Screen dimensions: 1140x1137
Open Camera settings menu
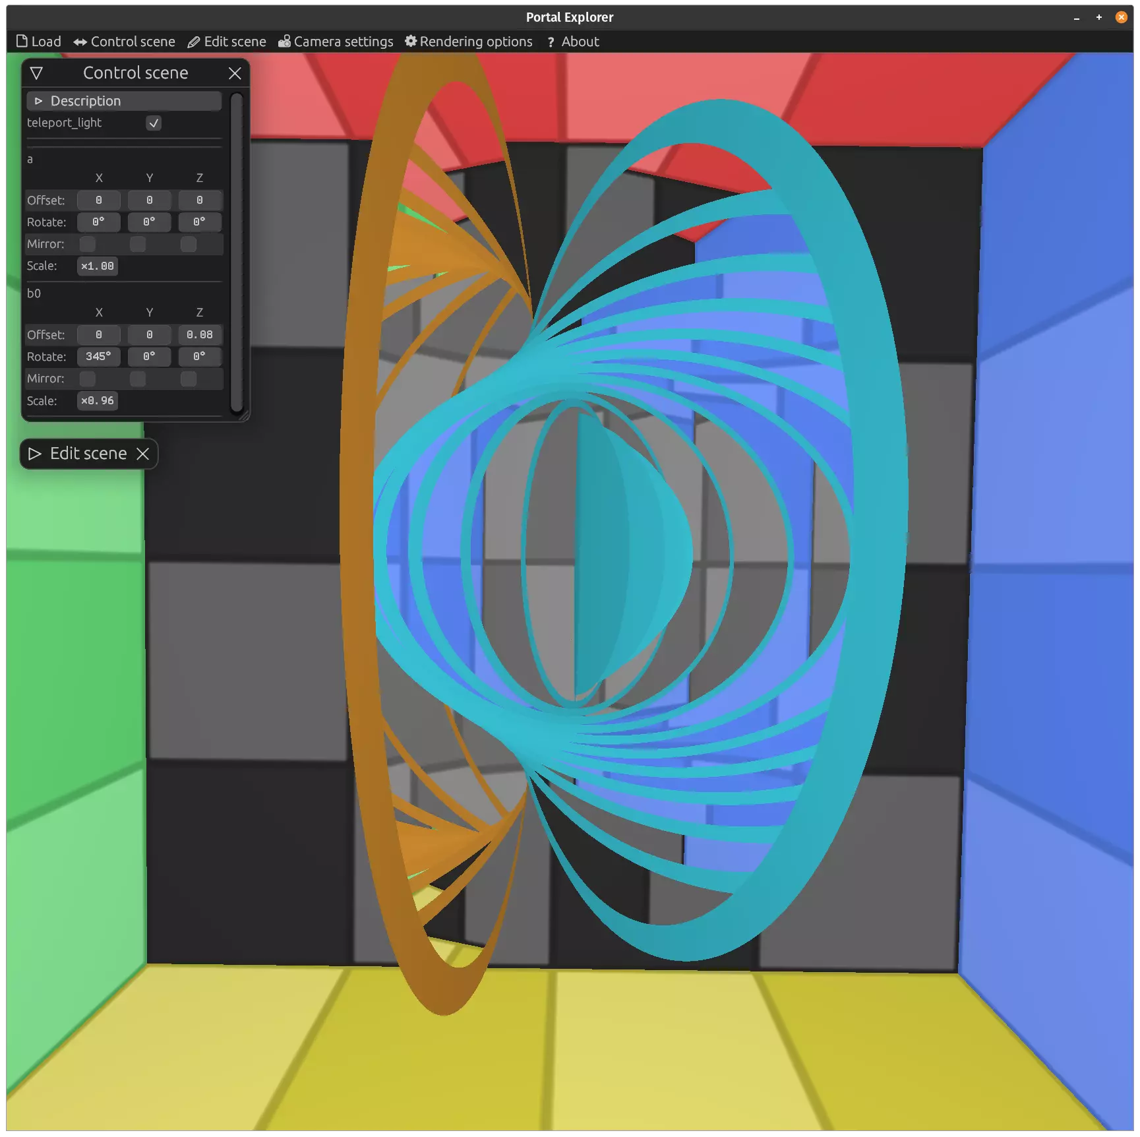click(x=336, y=42)
